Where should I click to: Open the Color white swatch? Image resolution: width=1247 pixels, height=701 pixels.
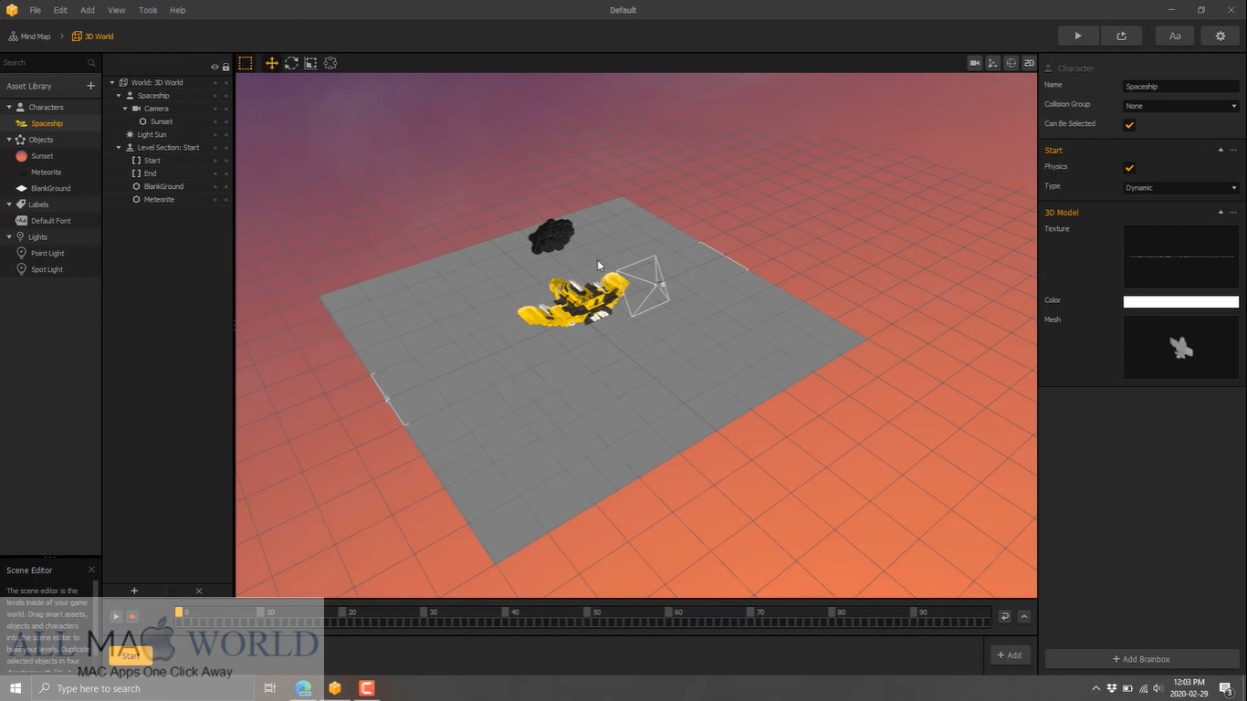[x=1181, y=301]
